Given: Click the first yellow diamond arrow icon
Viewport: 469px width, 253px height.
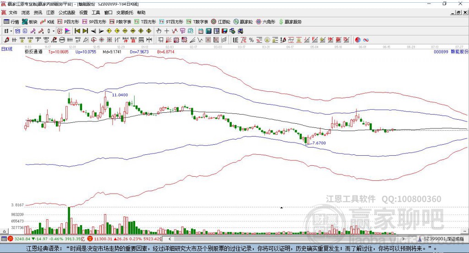Looking at the screenshot, I should pyautogui.click(x=109, y=31).
